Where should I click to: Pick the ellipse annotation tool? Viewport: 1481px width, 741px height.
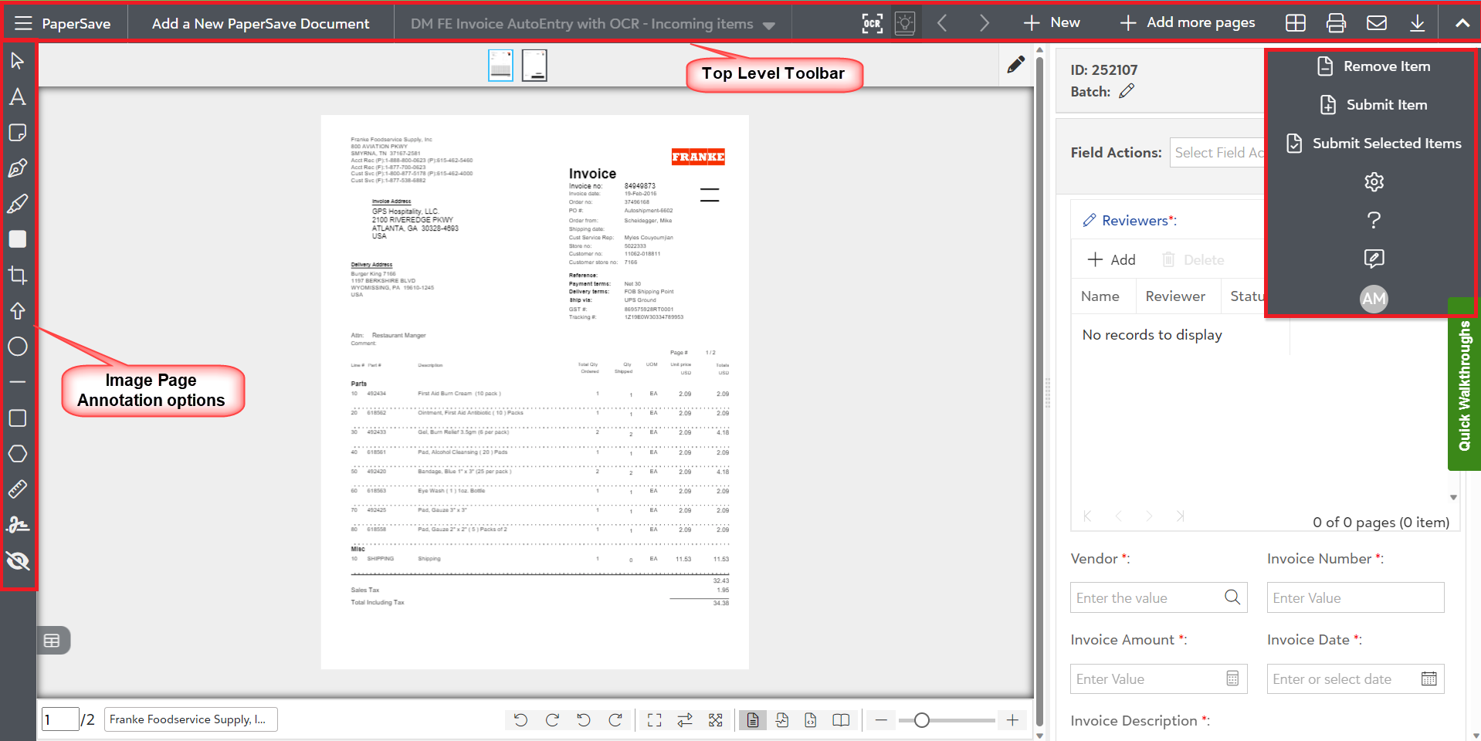click(17, 347)
